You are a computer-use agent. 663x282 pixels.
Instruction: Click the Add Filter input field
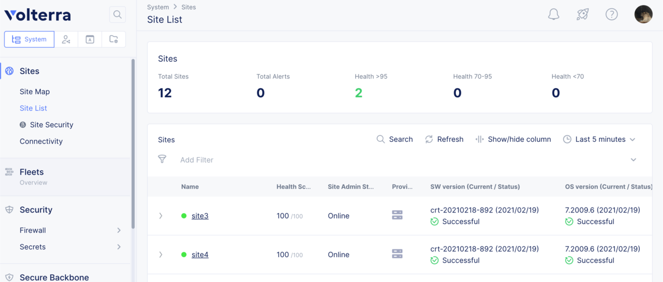point(398,159)
